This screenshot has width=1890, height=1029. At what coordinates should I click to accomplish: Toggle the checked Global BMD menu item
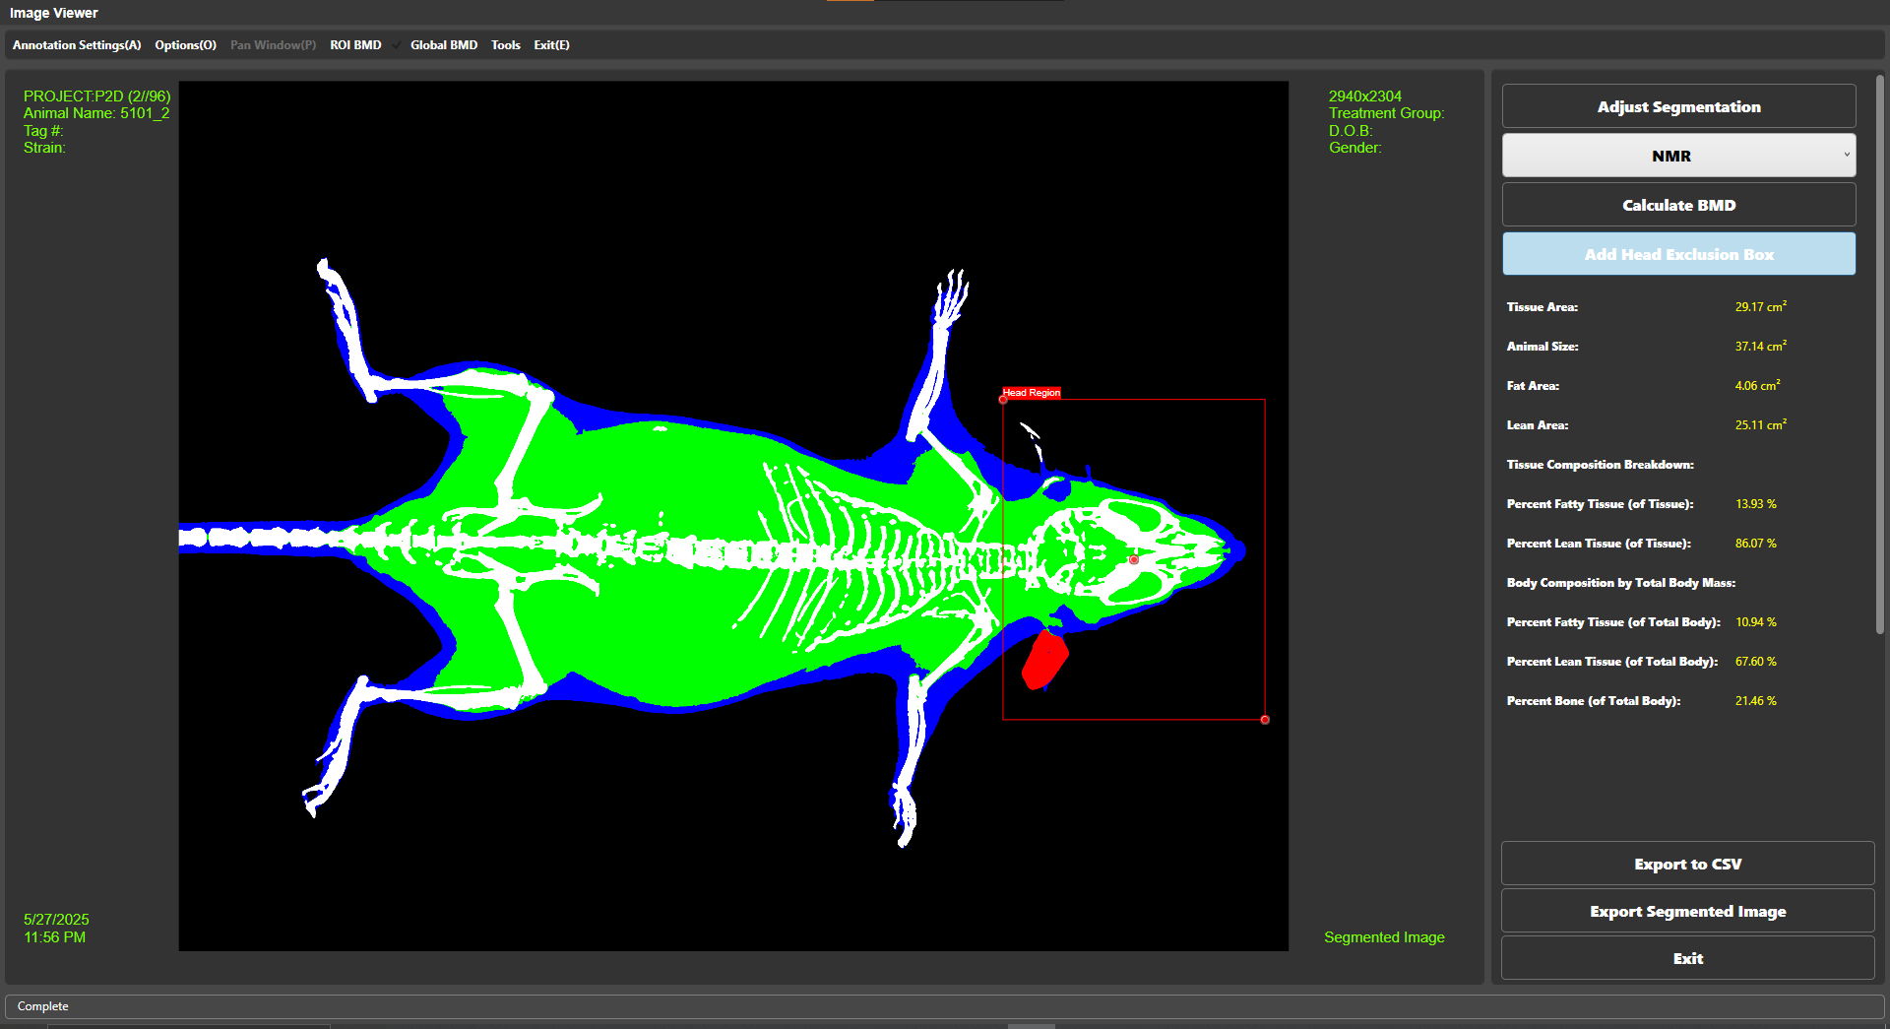point(443,45)
